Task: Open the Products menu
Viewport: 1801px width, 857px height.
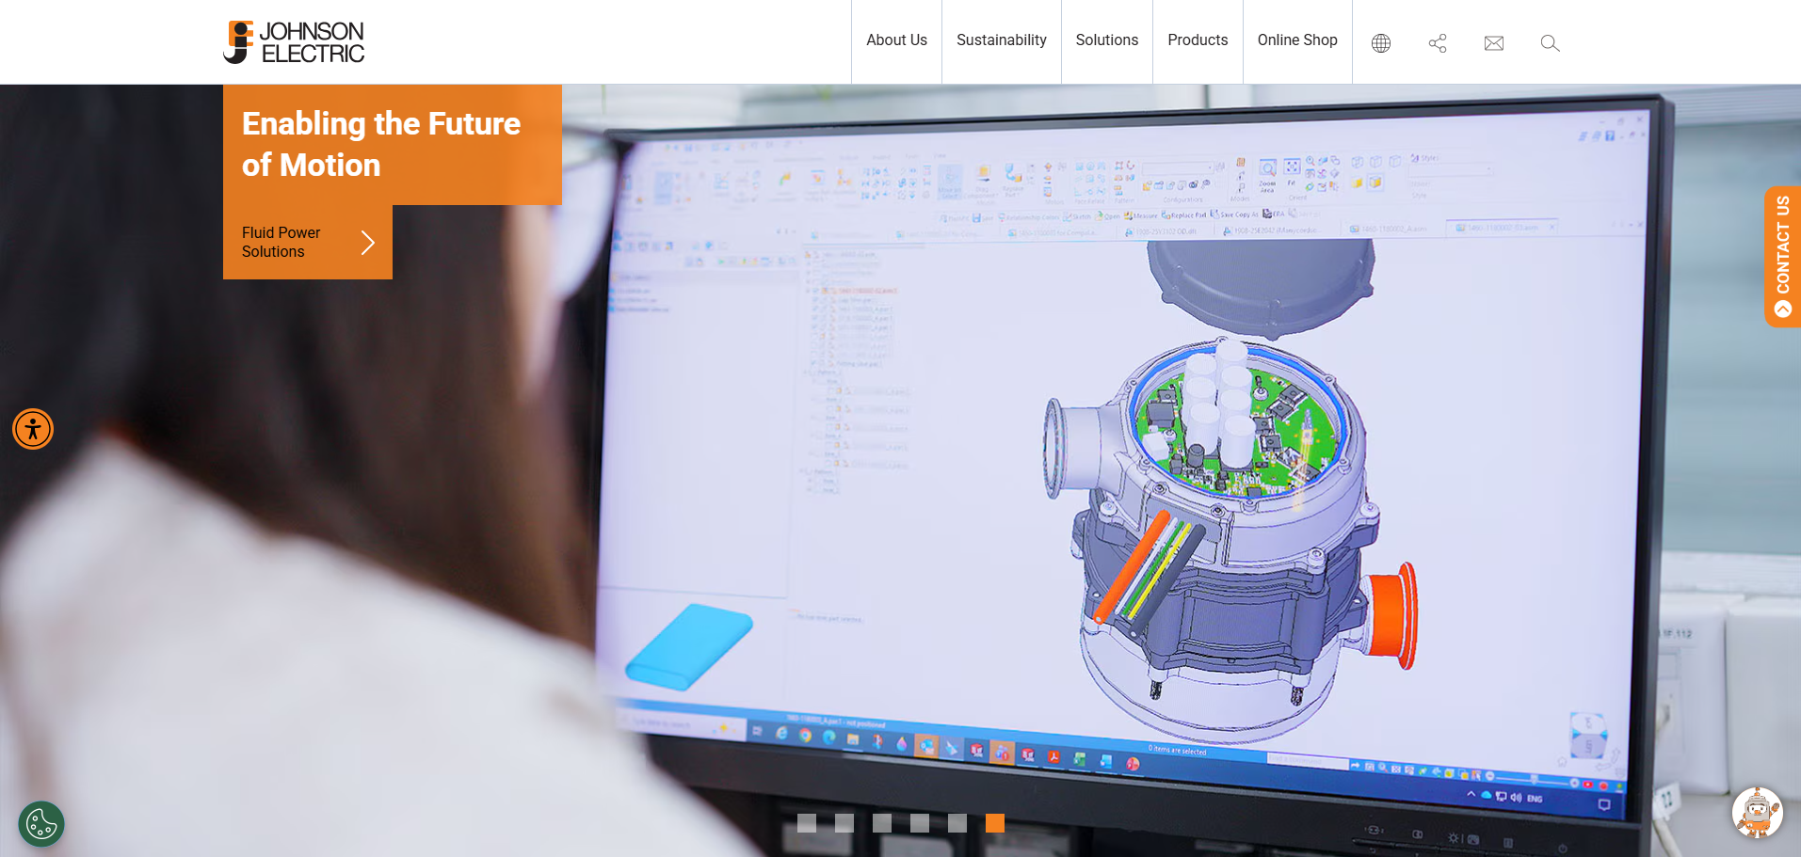Action: (x=1198, y=40)
